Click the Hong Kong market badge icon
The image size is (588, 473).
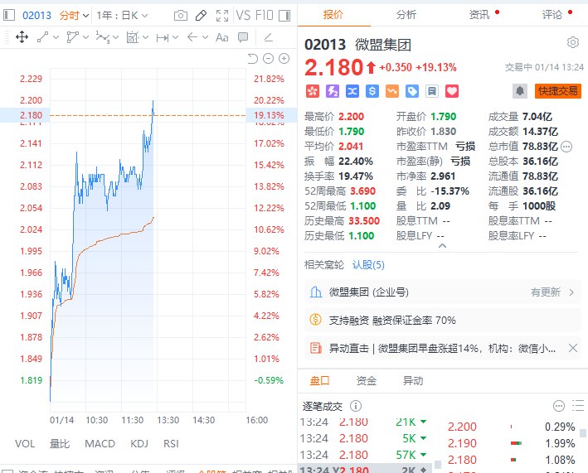[313, 91]
